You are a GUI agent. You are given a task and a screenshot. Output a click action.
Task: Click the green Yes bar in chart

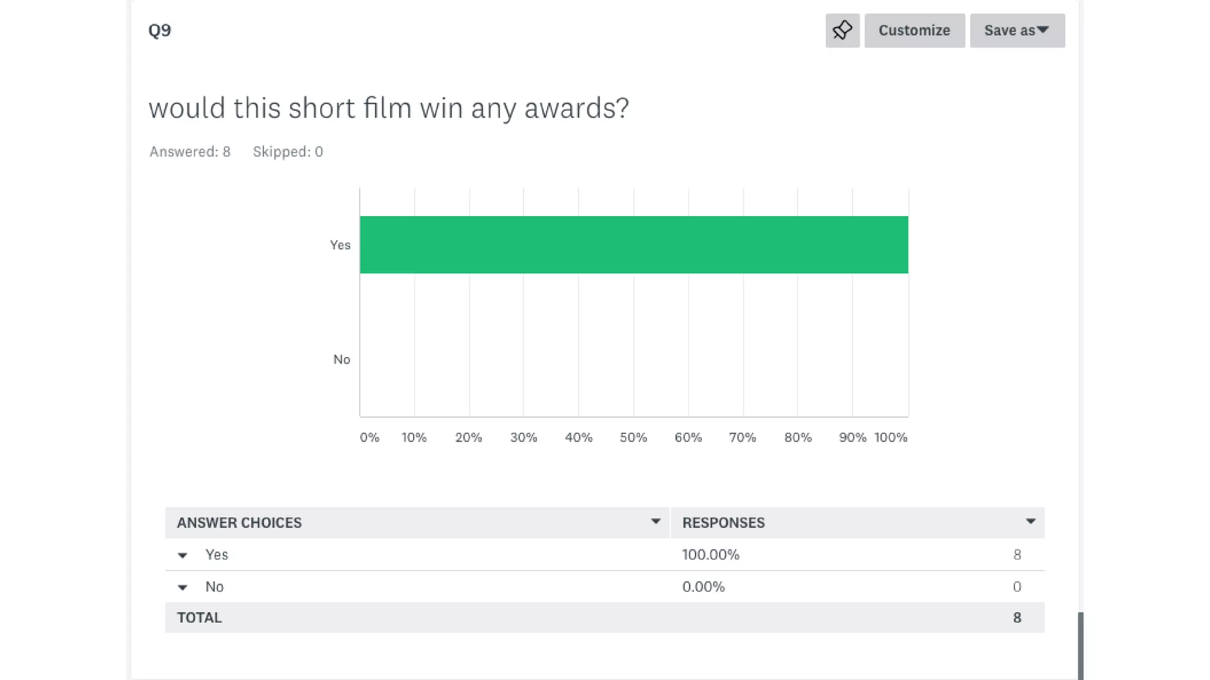(633, 244)
